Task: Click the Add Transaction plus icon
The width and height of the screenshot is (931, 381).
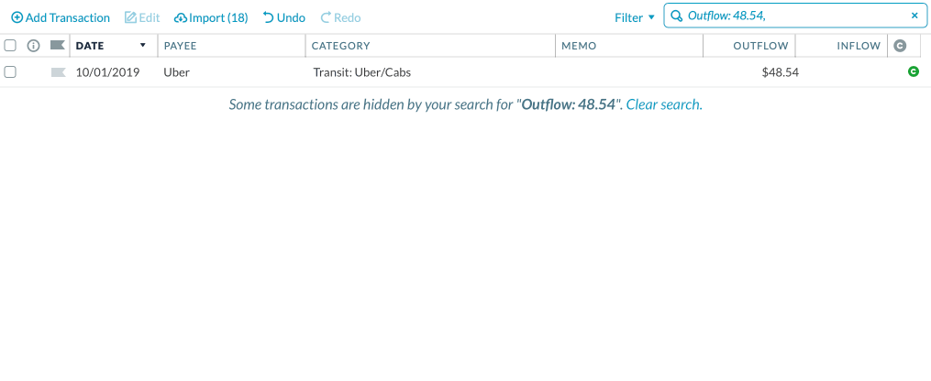Action: pyautogui.click(x=17, y=17)
